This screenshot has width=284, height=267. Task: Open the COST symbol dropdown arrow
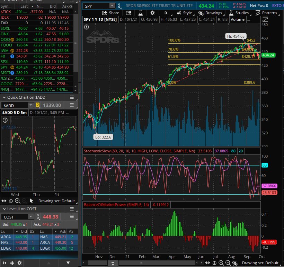(x=31, y=217)
